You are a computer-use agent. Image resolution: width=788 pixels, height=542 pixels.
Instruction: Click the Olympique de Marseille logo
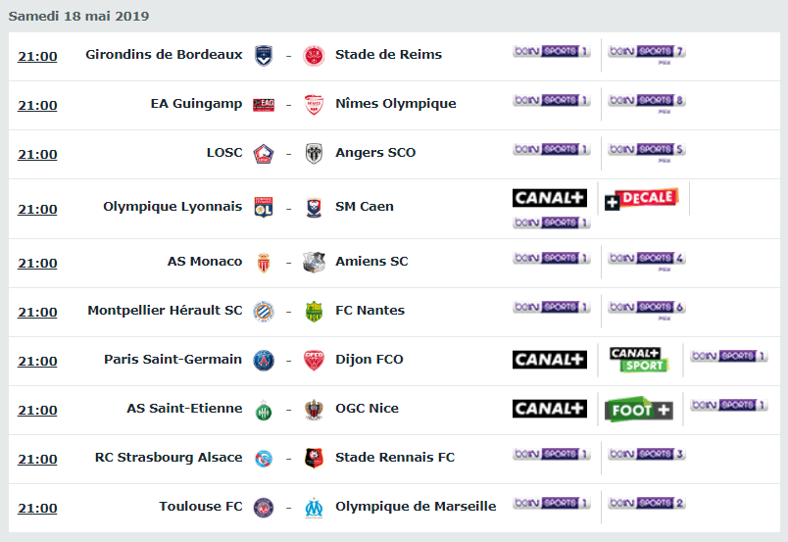tap(314, 508)
